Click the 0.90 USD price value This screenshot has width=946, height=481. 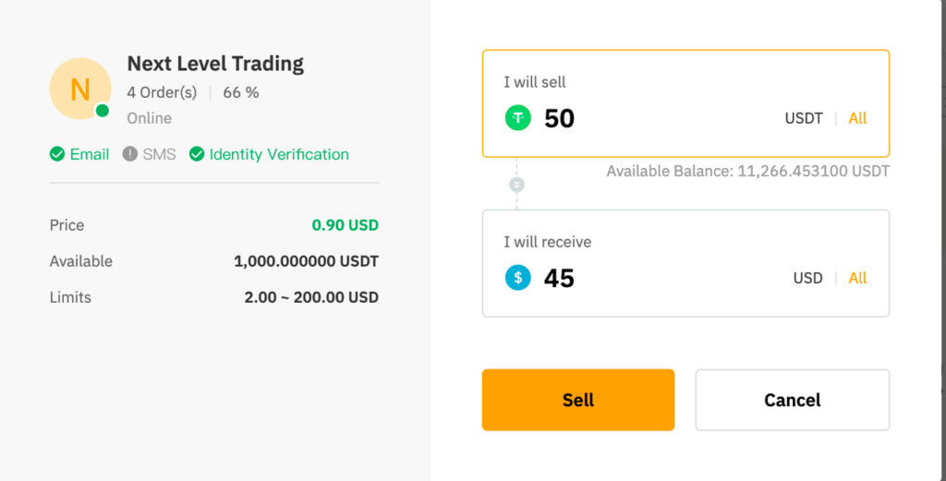[x=345, y=225]
